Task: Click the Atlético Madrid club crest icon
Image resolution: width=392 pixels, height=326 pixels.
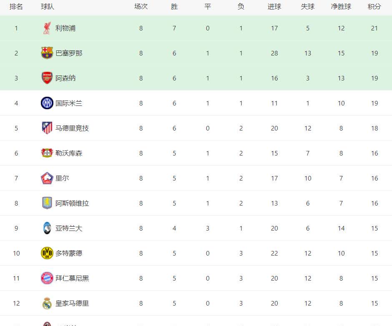Action: pyautogui.click(x=47, y=128)
